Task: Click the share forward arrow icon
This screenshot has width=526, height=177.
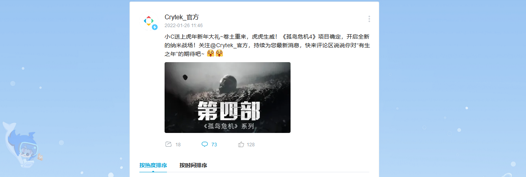Action: point(169,144)
